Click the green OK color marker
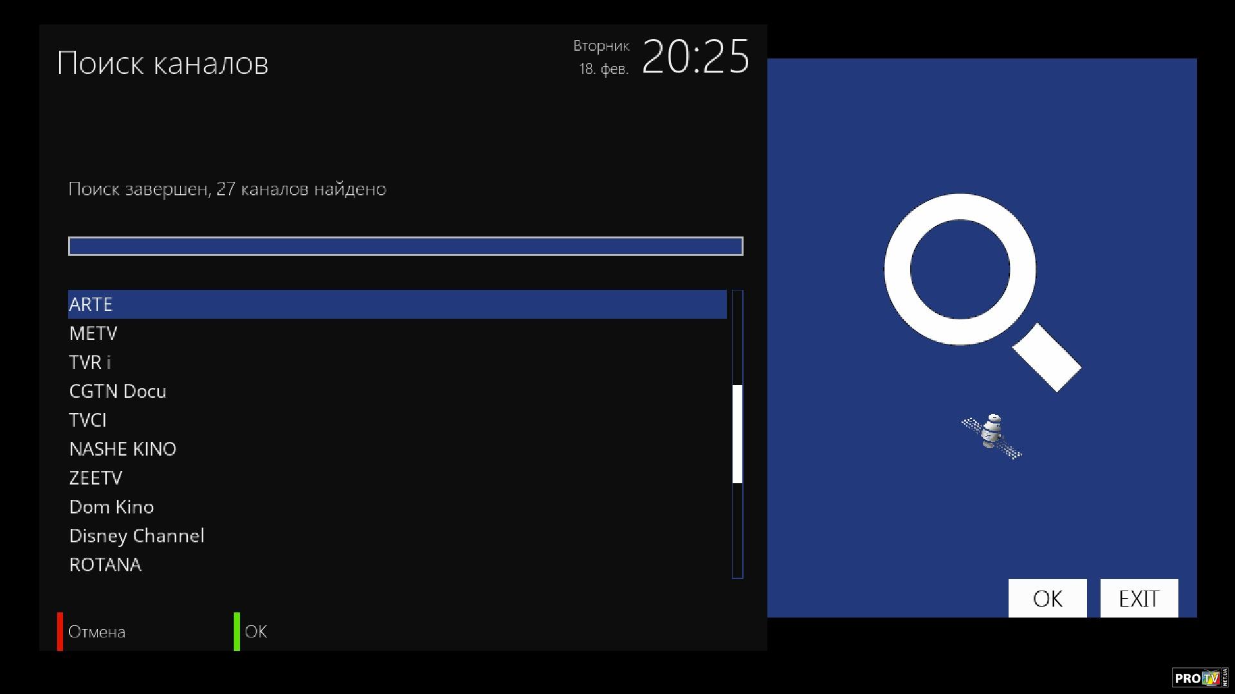This screenshot has width=1235, height=694. pyautogui.click(x=237, y=631)
